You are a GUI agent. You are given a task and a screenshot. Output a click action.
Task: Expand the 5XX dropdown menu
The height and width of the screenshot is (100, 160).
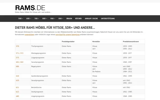(x=21, y=19)
